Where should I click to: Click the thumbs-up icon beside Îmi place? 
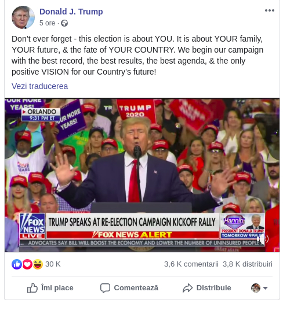tap(32, 288)
